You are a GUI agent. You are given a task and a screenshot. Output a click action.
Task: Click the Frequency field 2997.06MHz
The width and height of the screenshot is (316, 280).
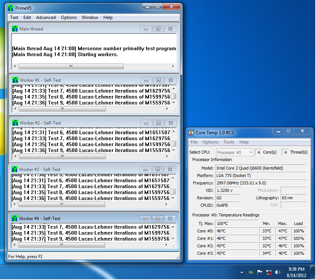261,183
